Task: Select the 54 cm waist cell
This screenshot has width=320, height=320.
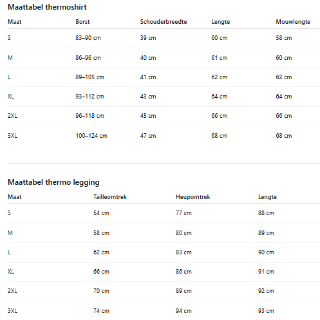Action: 101,213
